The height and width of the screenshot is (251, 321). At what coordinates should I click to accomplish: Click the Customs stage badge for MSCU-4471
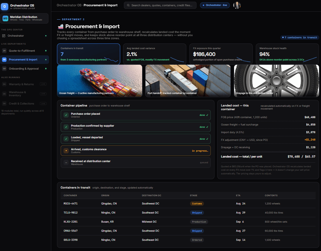[x=197, y=204]
